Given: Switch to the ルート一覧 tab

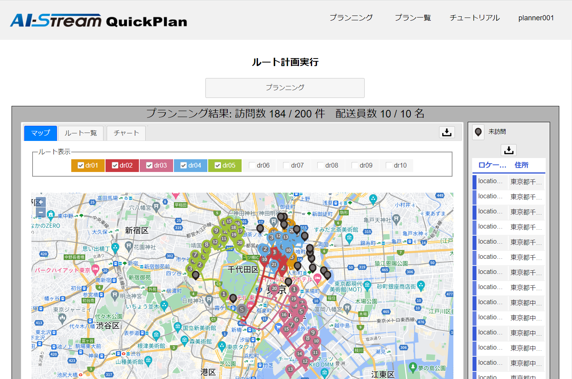Looking at the screenshot, I should pyautogui.click(x=81, y=133).
